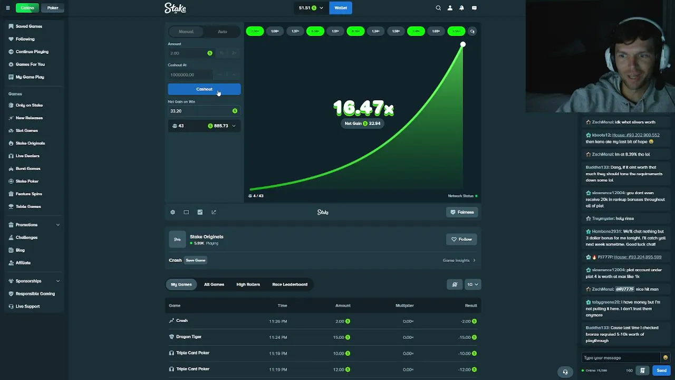Expand the Promotions section
675x380 pixels.
tap(34, 225)
